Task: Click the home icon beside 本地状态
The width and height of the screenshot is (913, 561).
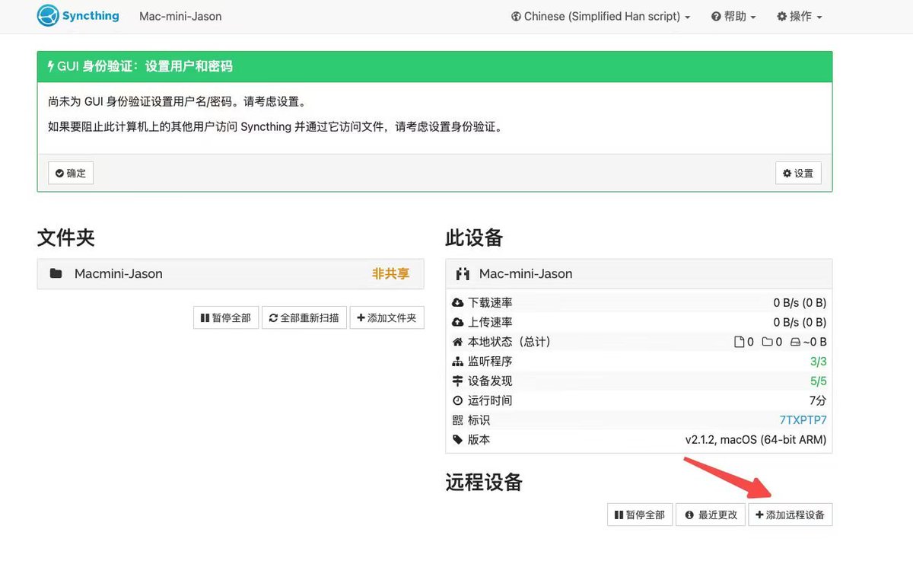Action: 457,342
